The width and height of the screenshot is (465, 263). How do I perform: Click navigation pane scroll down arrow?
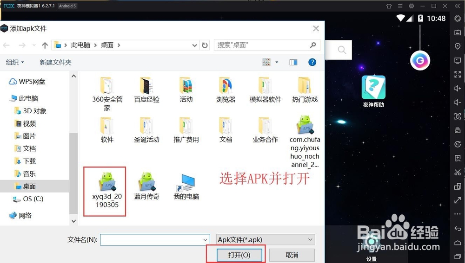[73, 221]
